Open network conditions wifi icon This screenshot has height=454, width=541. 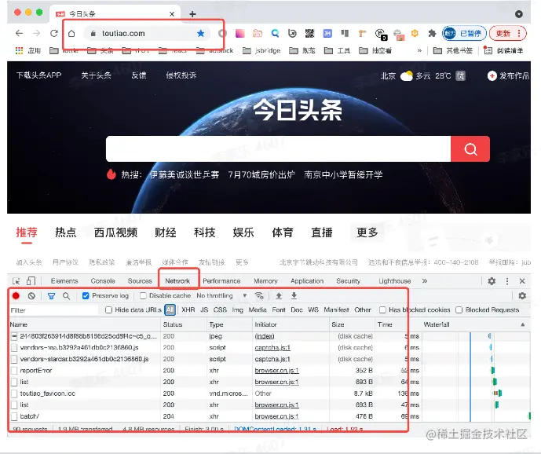[x=259, y=296]
